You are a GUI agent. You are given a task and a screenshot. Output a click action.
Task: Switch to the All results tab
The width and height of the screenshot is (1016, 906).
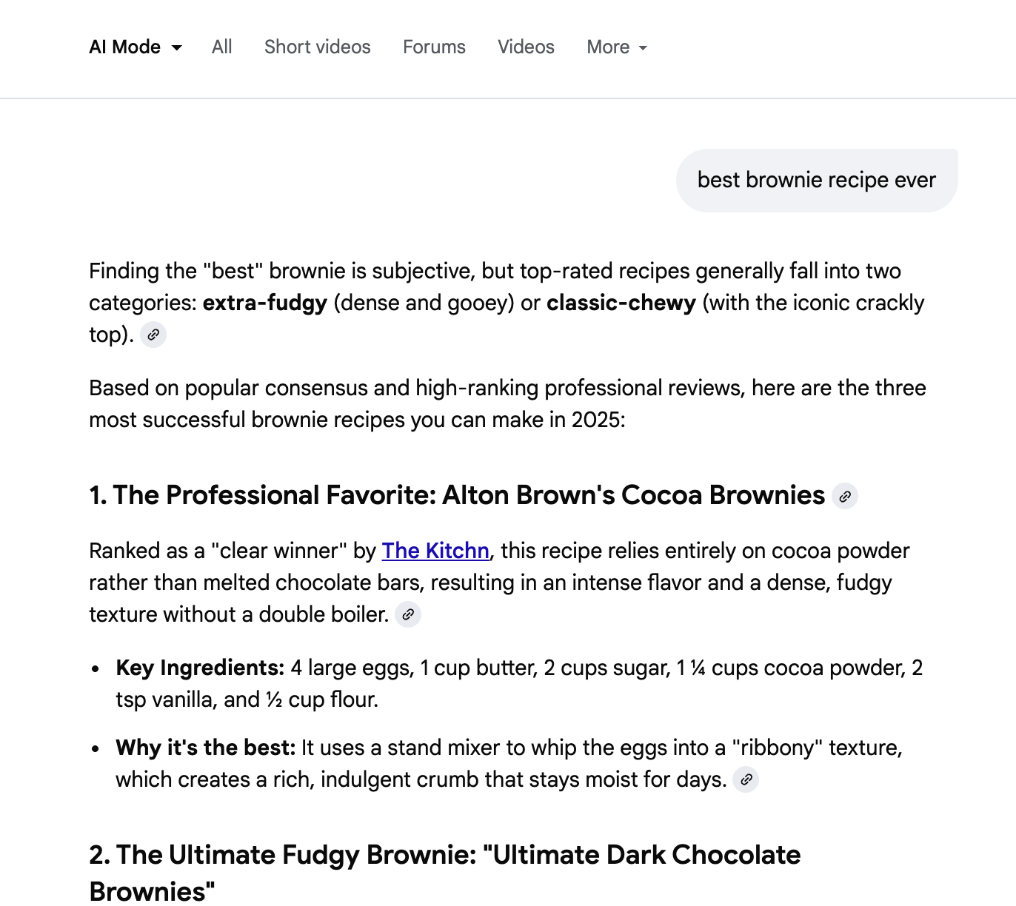pos(221,47)
